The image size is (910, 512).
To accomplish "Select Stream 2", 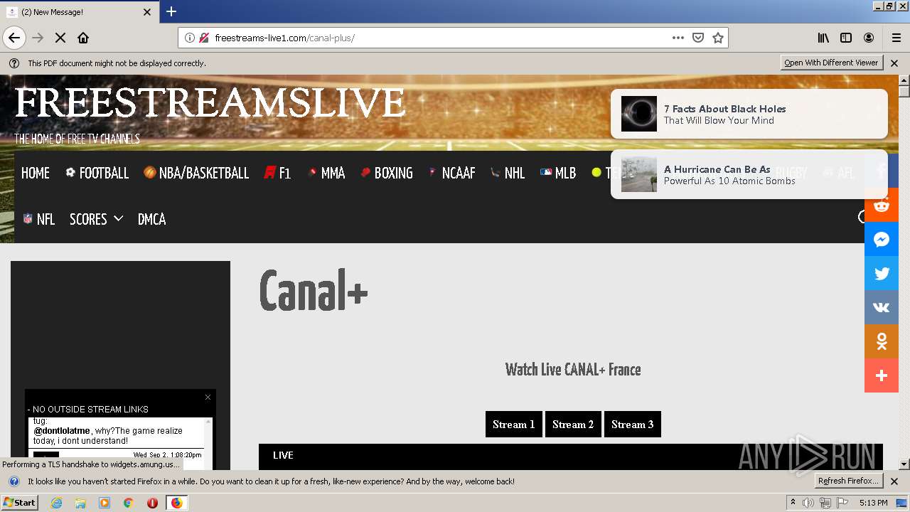I will [573, 425].
